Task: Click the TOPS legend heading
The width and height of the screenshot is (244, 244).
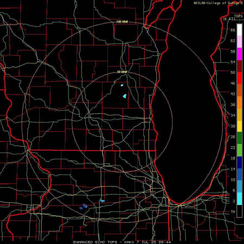Action: (238, 16)
